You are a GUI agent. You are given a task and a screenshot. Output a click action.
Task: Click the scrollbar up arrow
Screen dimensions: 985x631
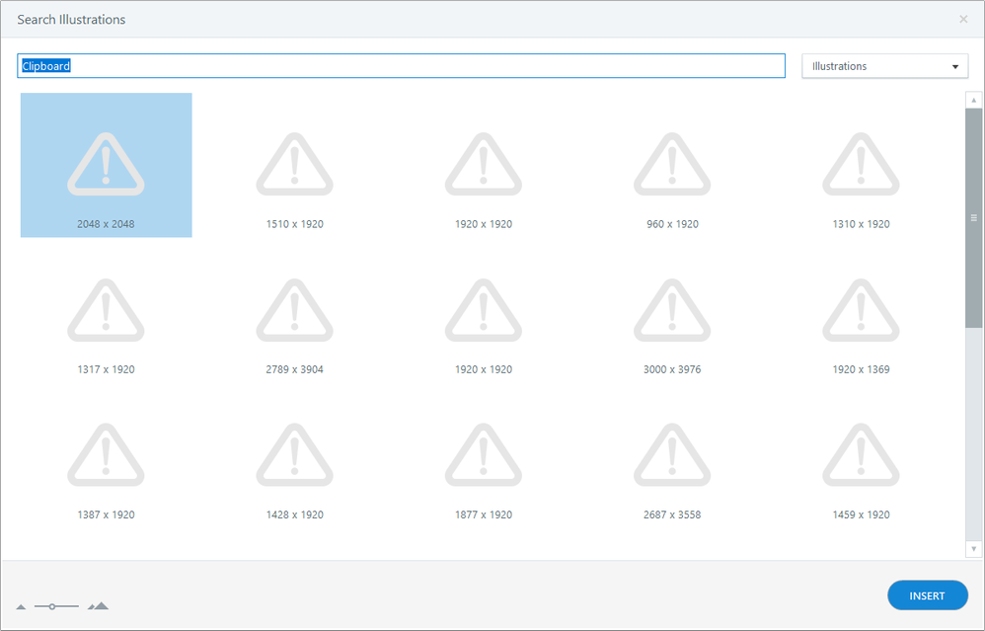click(x=974, y=100)
